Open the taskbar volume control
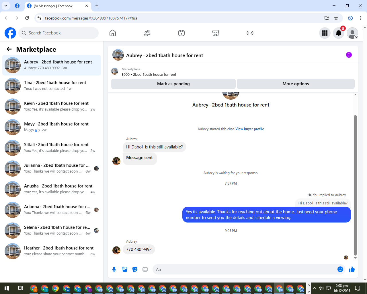The width and height of the screenshot is (367, 294). (321, 288)
